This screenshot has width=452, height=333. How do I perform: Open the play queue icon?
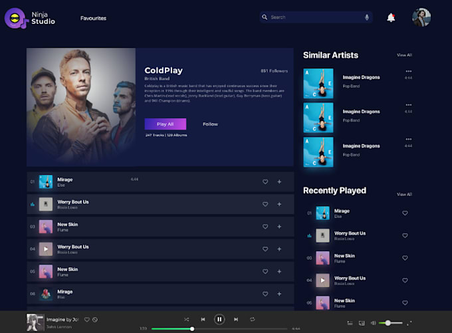(x=350, y=323)
